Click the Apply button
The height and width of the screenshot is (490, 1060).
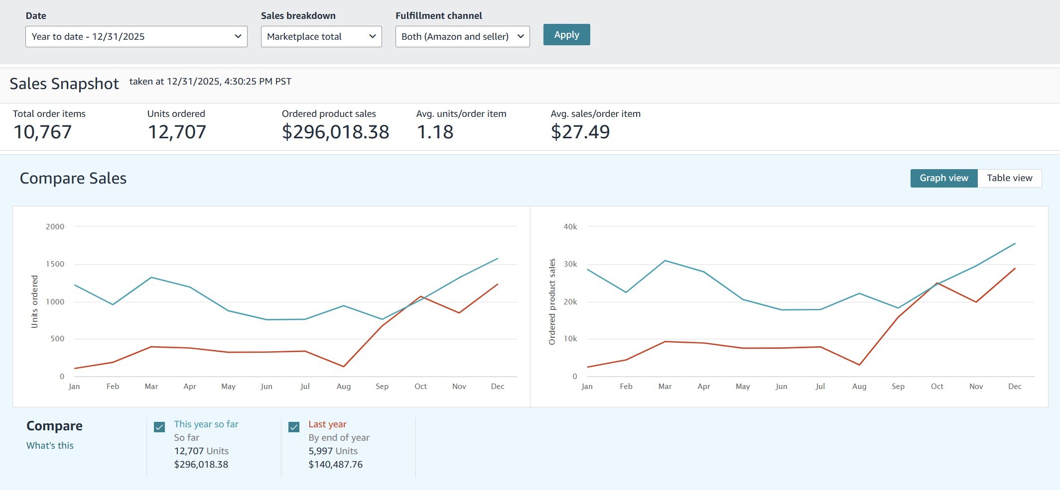pos(566,35)
